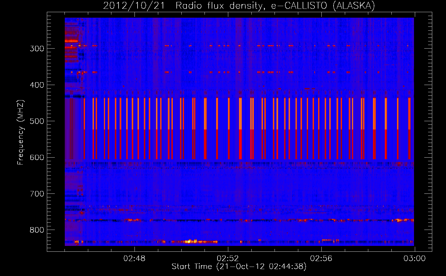Click the 800 frequency tick label

(x=37, y=230)
